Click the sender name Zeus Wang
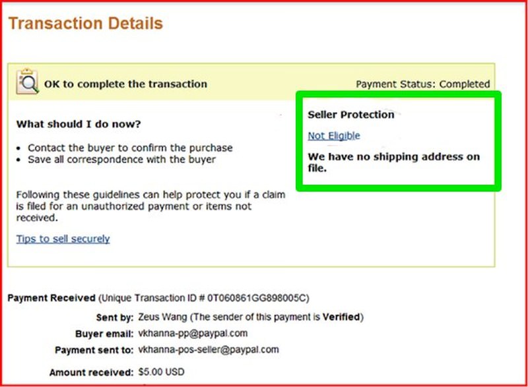528x387 pixels. pyautogui.click(x=162, y=317)
